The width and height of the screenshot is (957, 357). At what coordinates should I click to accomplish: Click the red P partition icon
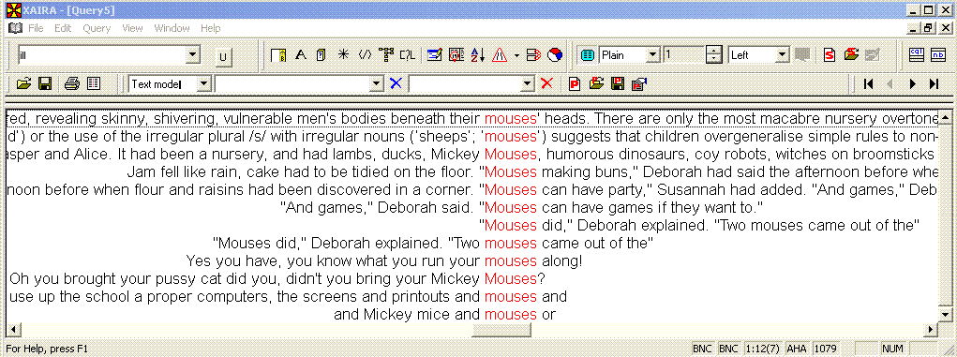click(x=575, y=83)
